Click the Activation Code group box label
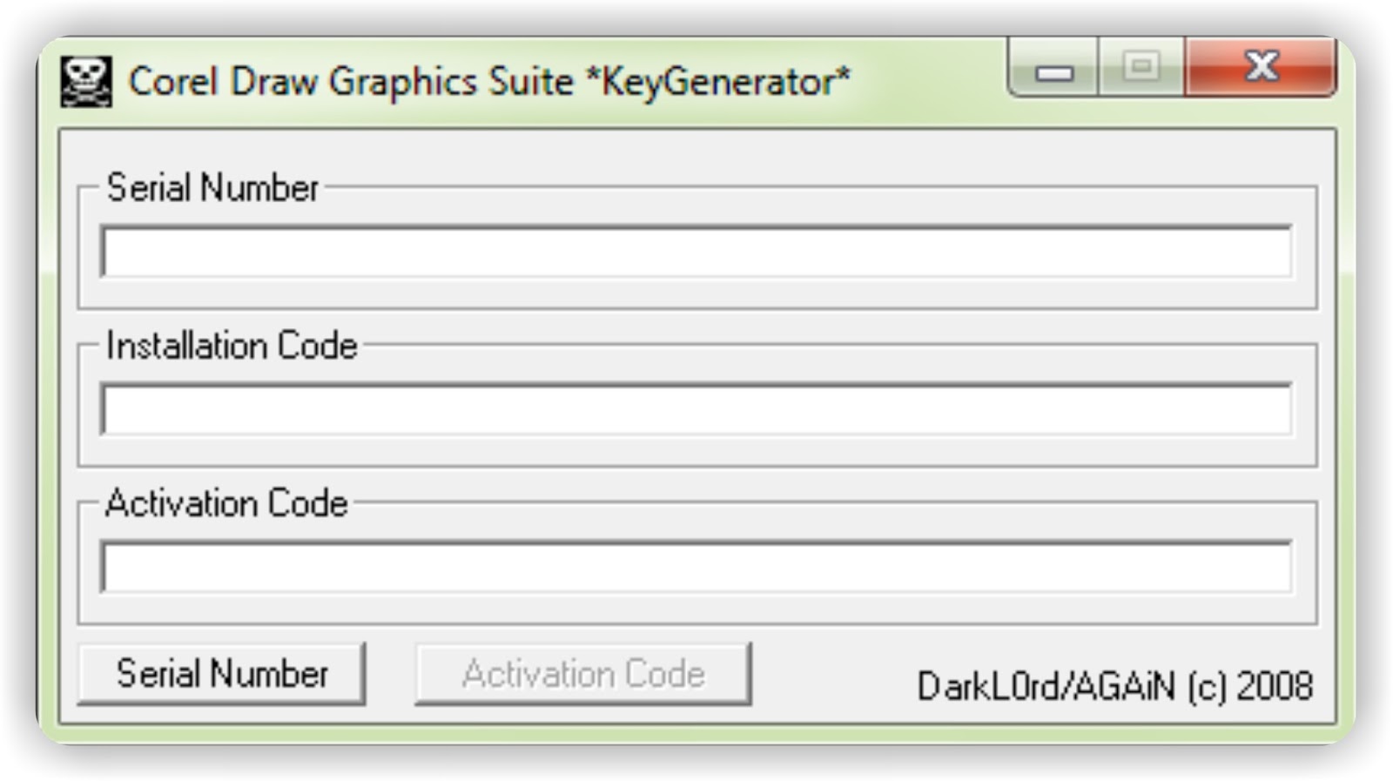Viewport: 1393px width, 781px height. [x=226, y=504]
